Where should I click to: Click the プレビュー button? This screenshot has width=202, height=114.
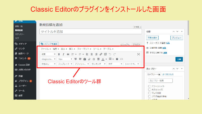(176, 38)
